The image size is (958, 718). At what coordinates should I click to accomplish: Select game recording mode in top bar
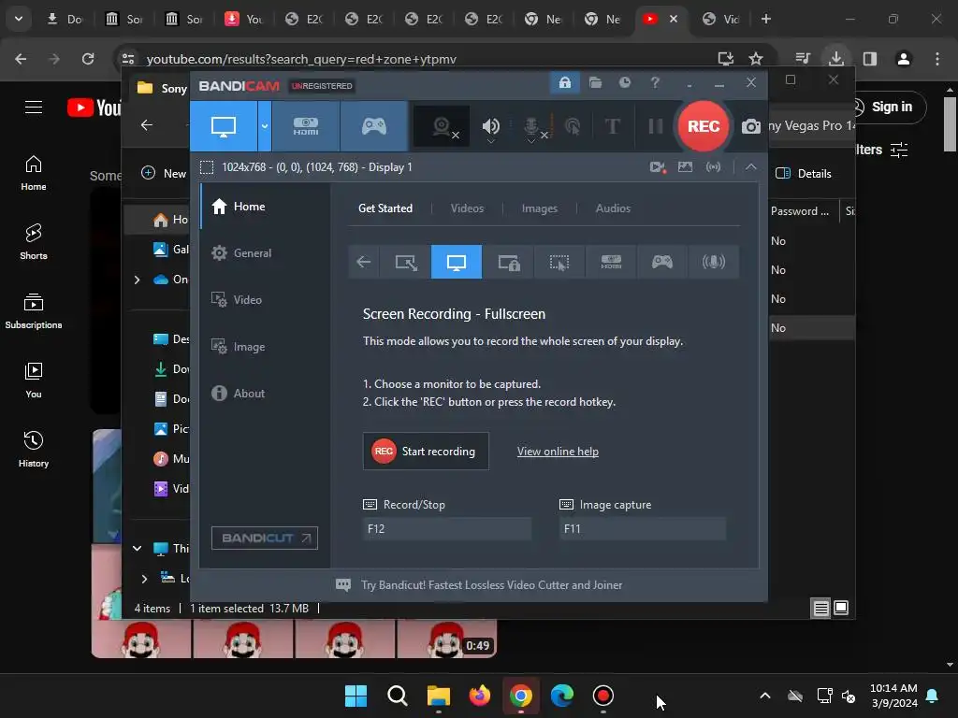[374, 126]
